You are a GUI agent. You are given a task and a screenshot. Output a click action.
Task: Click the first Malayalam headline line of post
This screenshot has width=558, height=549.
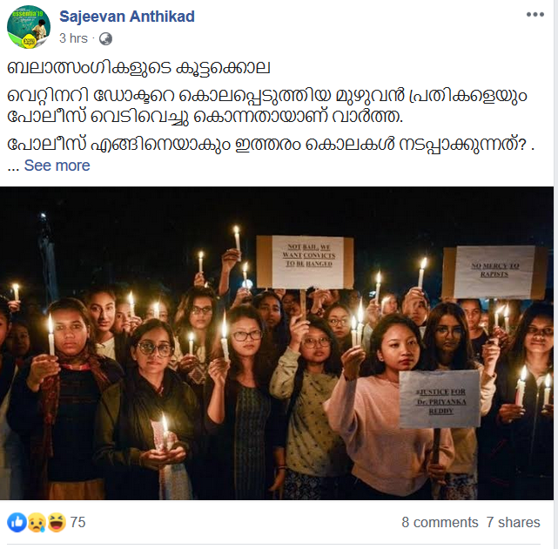click(x=138, y=68)
